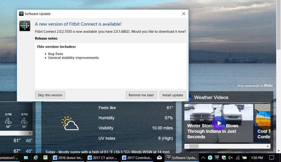The width and height of the screenshot is (281, 162).
Task: Open the Action Center notification icon
Action: pyautogui.click(x=271, y=158)
